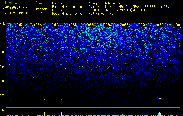Click the 0951 time marker
The width and height of the screenshot is (183, 116).
(x=20, y=25)
